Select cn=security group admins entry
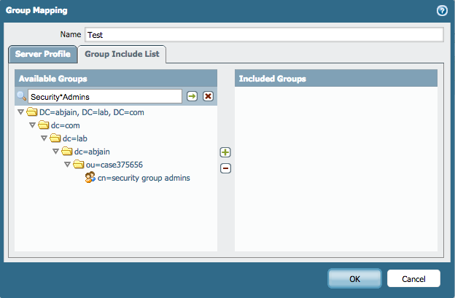This screenshot has height=298, width=455. pos(144,178)
